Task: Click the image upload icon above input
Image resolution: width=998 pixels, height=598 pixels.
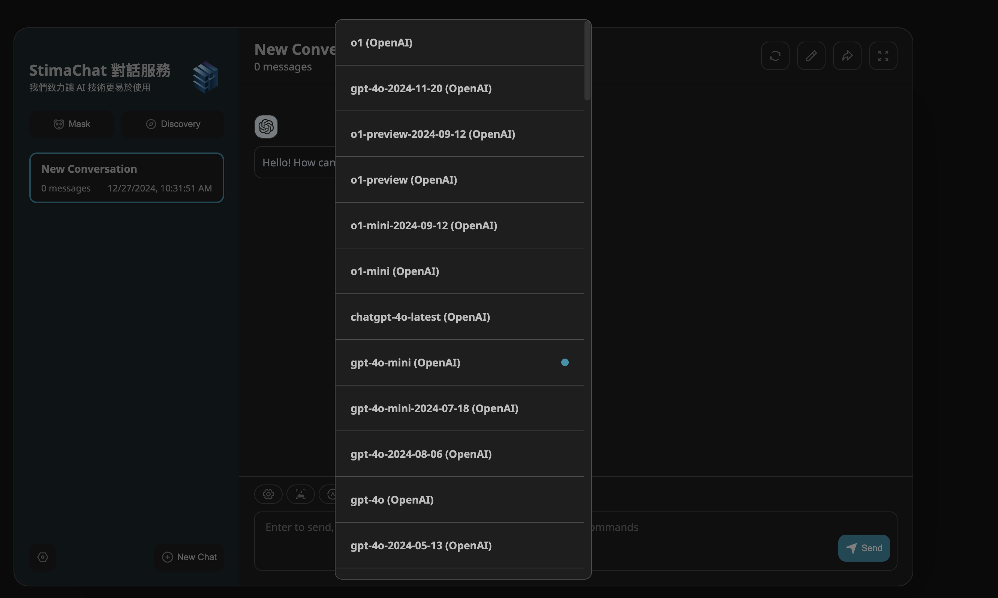Action: click(300, 494)
